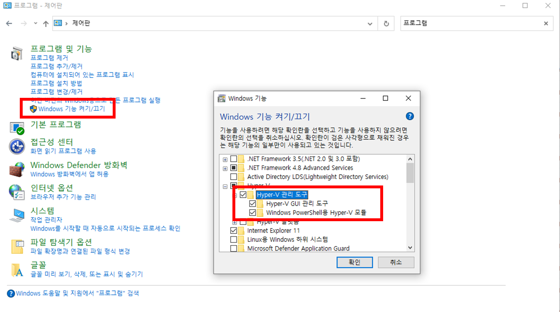Click the Ease of Access Center (접근성 센터) icon

click(17, 147)
